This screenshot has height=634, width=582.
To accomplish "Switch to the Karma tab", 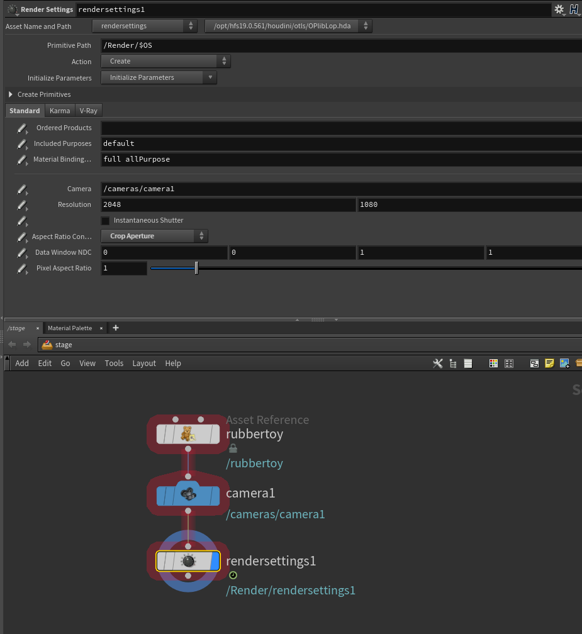I will coord(60,111).
